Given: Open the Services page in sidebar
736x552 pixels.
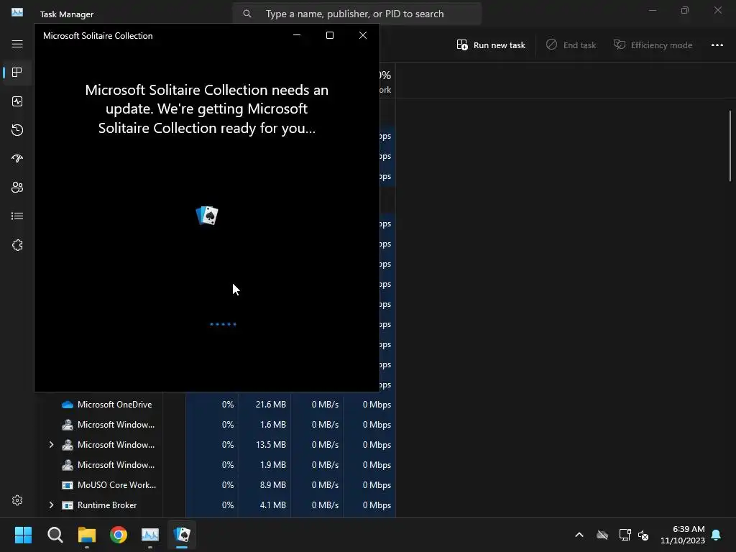Looking at the screenshot, I should (17, 245).
